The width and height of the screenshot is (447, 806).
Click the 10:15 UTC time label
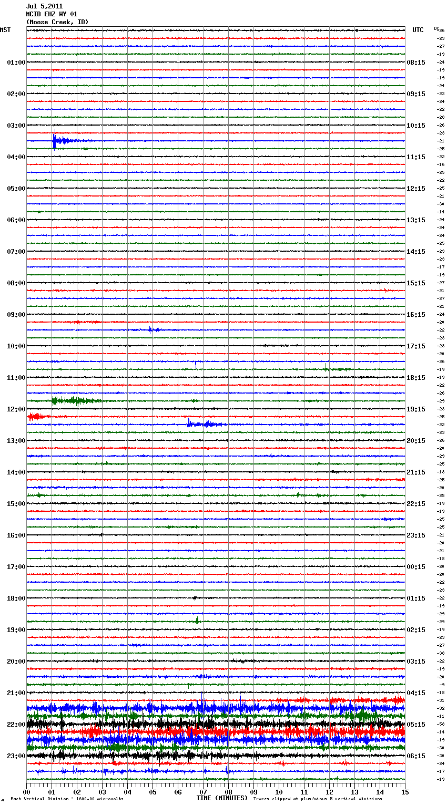pos(416,126)
